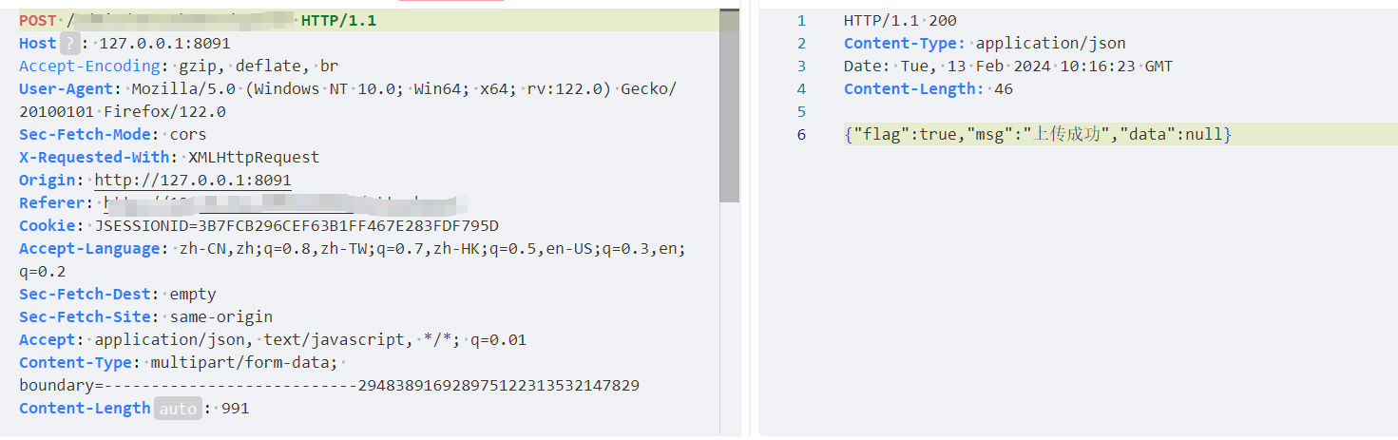Click the auto badge next to Content-Length
Image resolution: width=1398 pixels, height=440 pixels.
coord(178,409)
